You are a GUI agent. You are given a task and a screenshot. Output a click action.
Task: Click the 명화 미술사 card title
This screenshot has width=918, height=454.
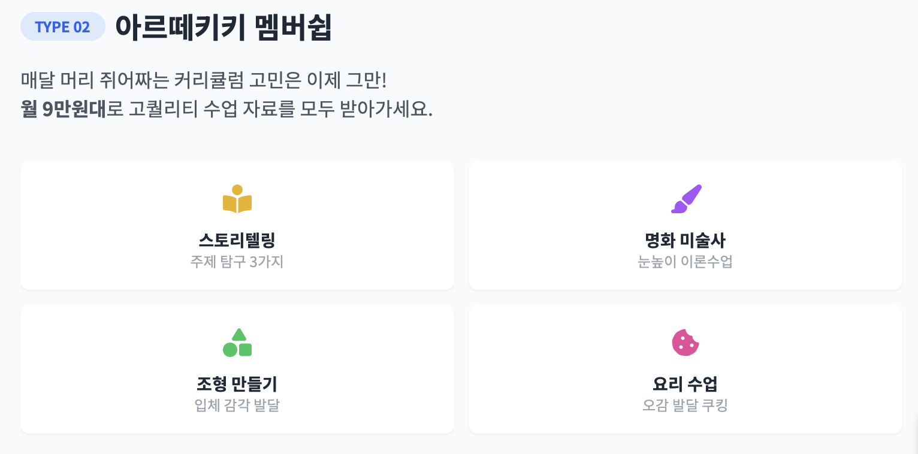coord(685,240)
